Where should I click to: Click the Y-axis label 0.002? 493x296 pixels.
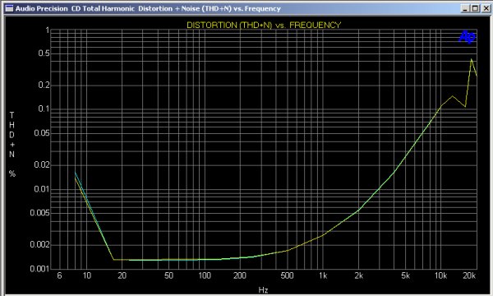coord(40,244)
